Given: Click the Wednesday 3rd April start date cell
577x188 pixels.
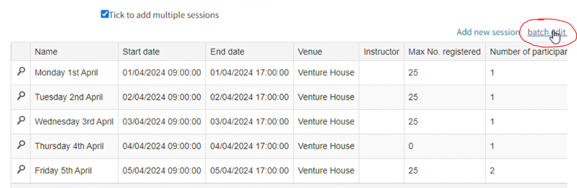Looking at the screenshot, I should [162, 121].
